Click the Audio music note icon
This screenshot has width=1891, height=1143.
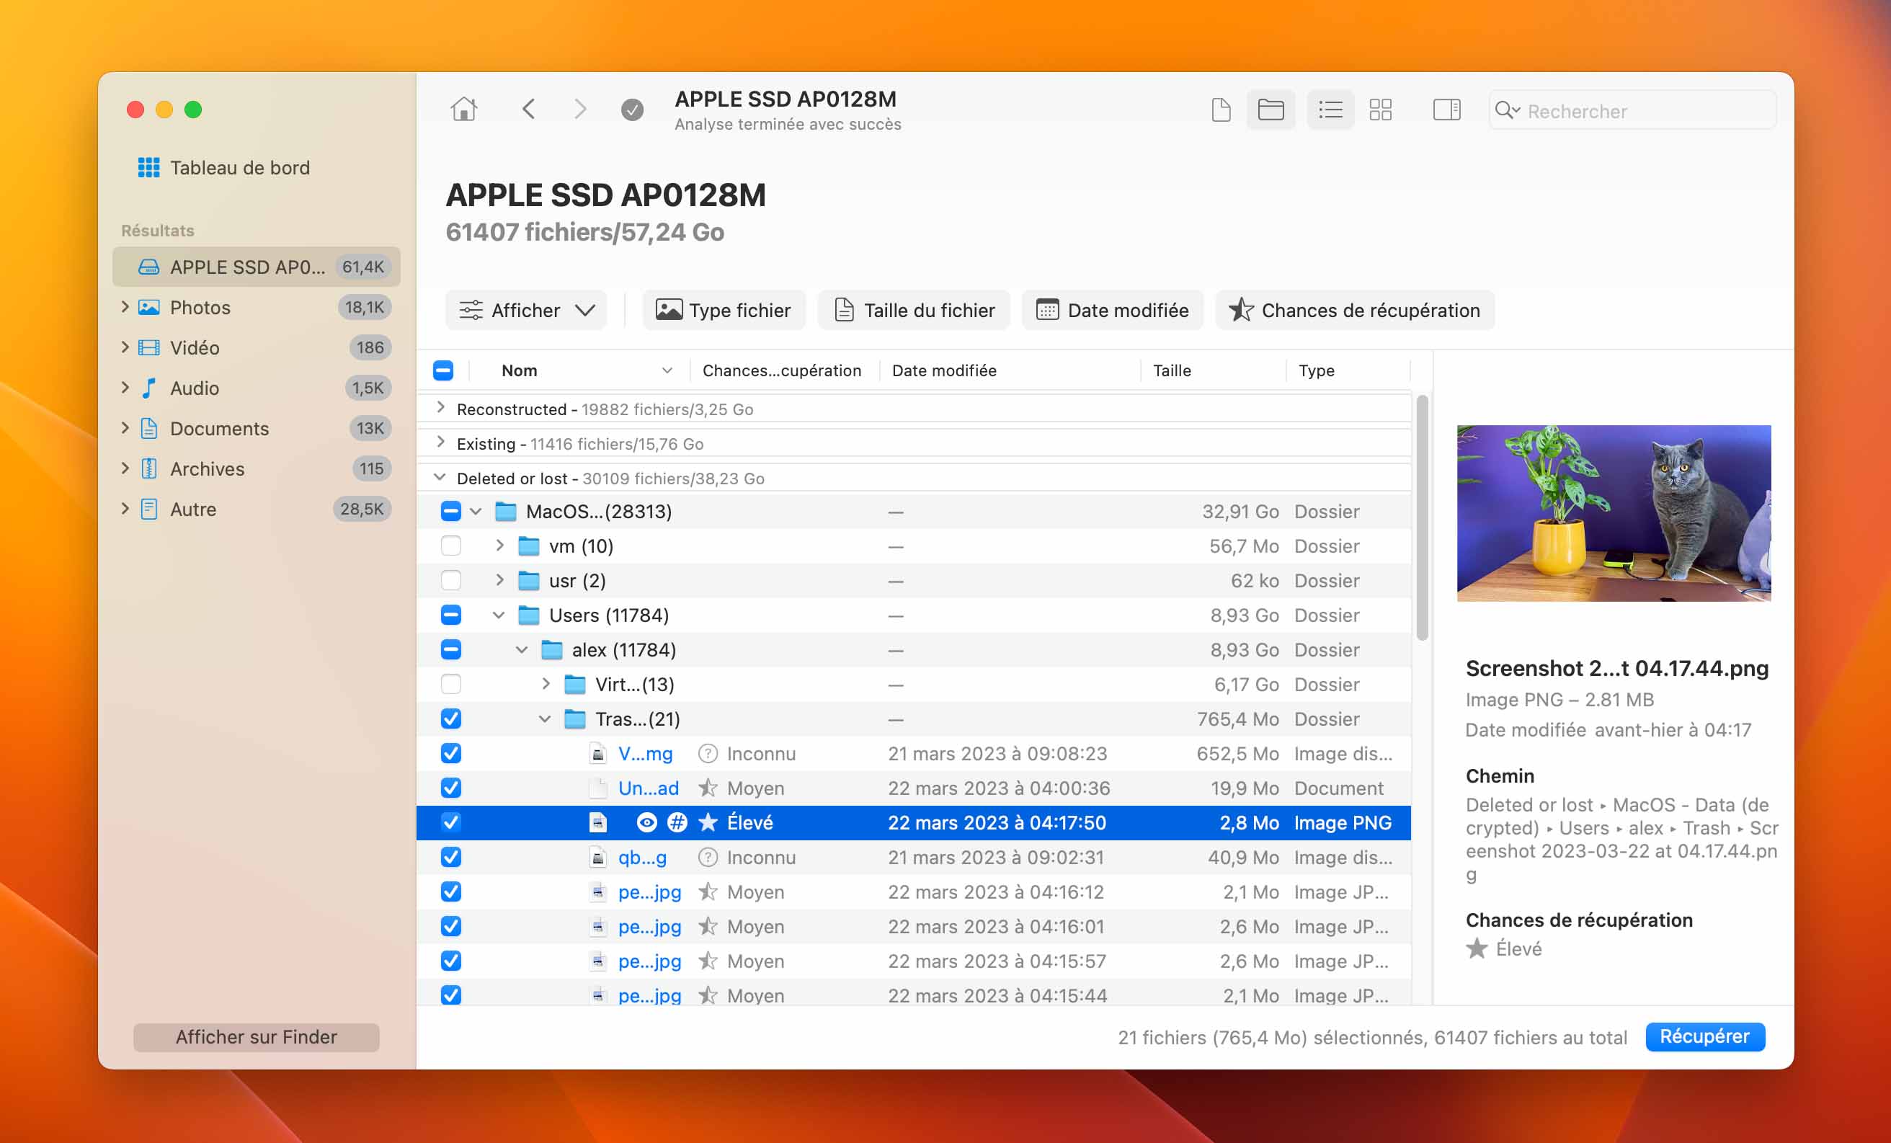pyautogui.click(x=149, y=388)
